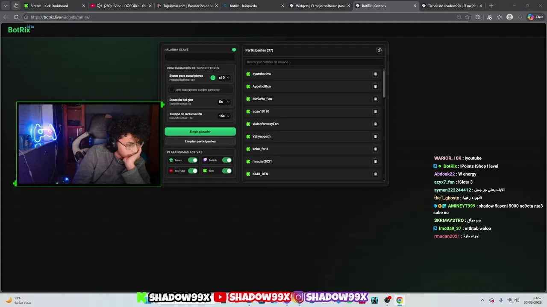This screenshot has height=307, width=547.
Task: Remove Aposhol0co using its trash icon
Action: click(376, 87)
